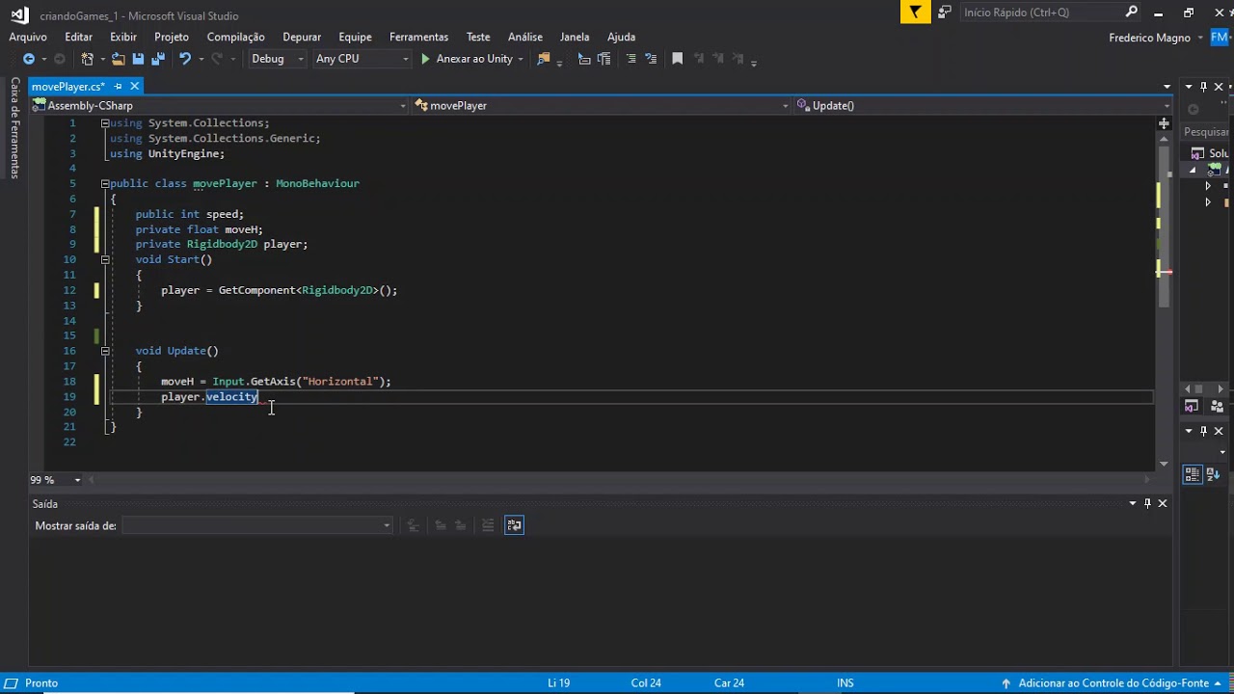Click the New Project toolbar icon
1234x694 pixels.
[x=88, y=59]
